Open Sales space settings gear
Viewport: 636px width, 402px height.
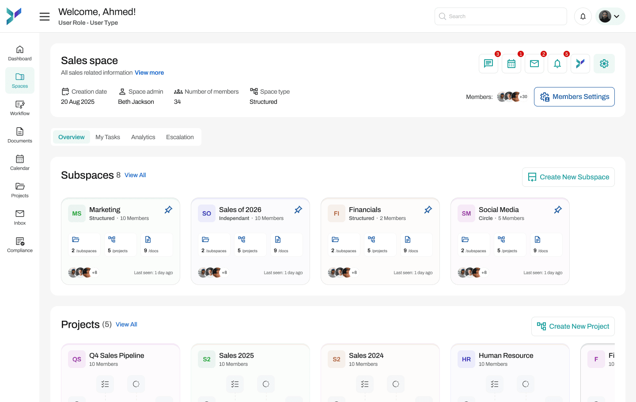tap(604, 64)
